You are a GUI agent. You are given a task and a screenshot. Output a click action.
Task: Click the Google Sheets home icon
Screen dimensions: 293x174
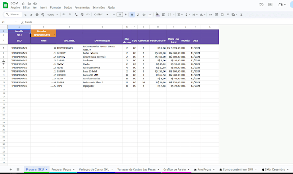click(6, 5)
